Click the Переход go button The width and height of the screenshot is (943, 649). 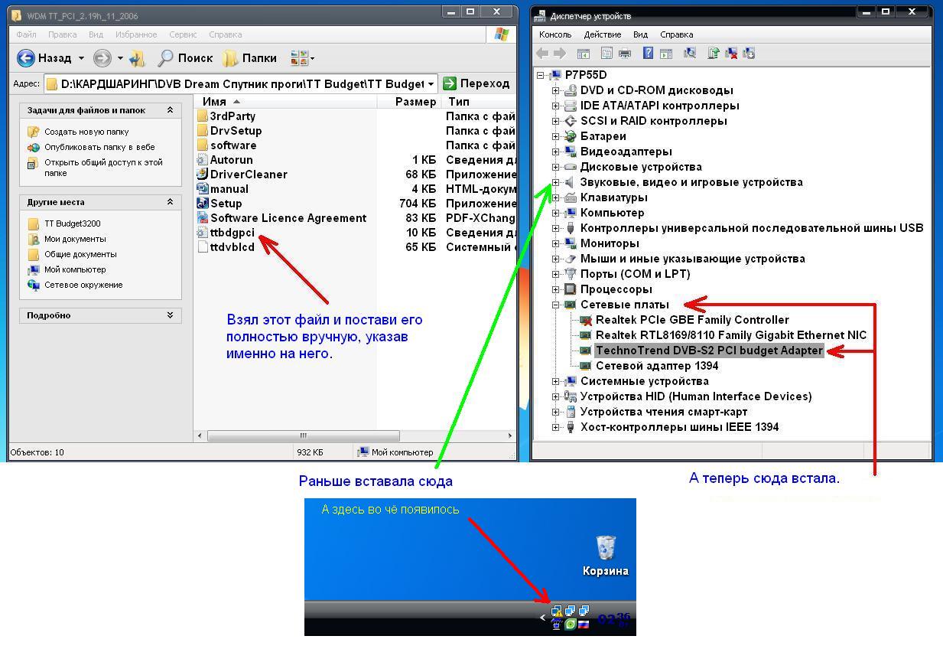pos(476,83)
